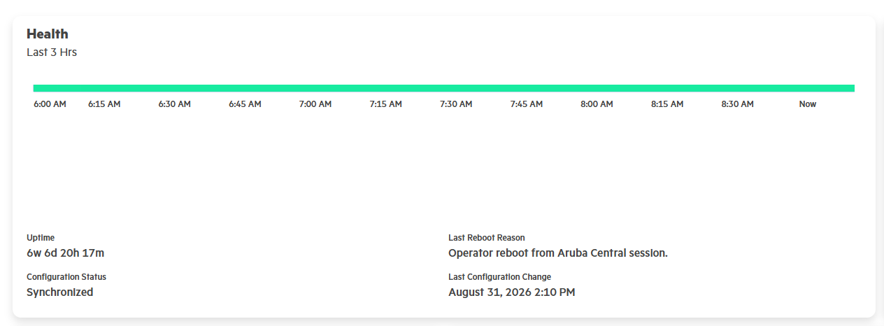The image size is (884, 326).
Task: Click the August 31, 2026 configuration date
Action: [x=512, y=292]
